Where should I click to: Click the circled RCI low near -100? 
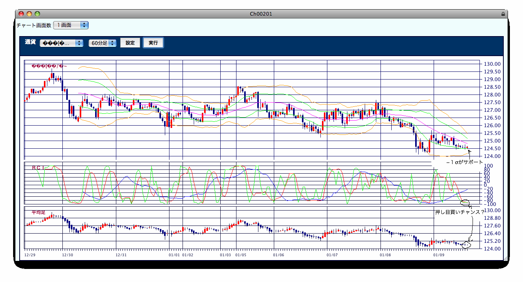(466, 202)
